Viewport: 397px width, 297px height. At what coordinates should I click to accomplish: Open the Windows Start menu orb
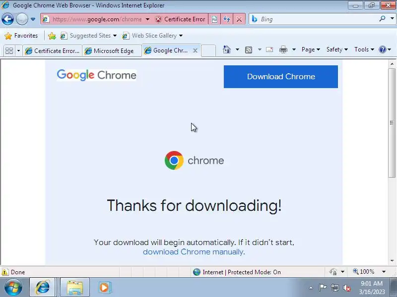pos(13,288)
